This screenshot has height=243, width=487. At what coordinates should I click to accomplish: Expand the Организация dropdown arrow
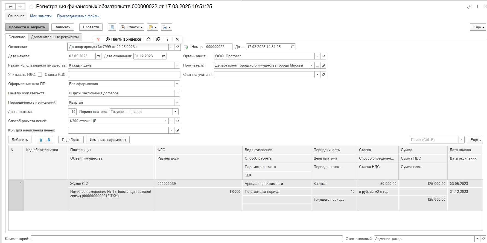tap(317, 56)
